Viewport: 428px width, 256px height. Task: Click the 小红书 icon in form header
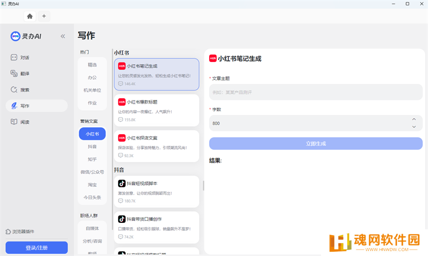(x=213, y=58)
